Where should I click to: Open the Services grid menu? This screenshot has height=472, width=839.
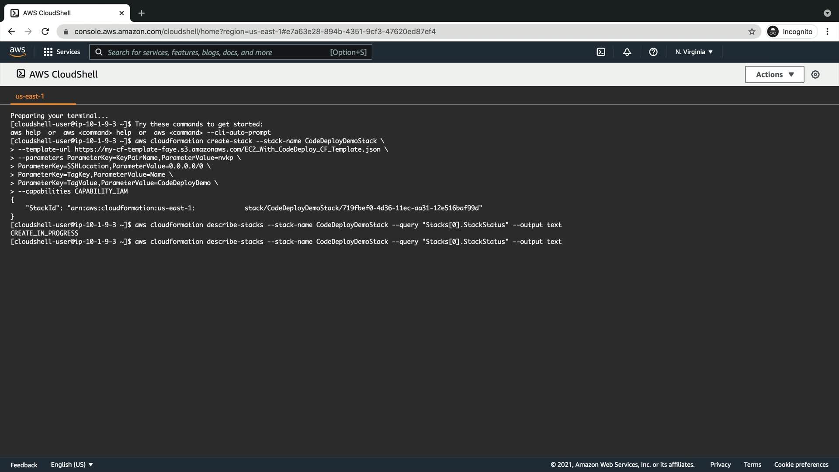coord(62,52)
